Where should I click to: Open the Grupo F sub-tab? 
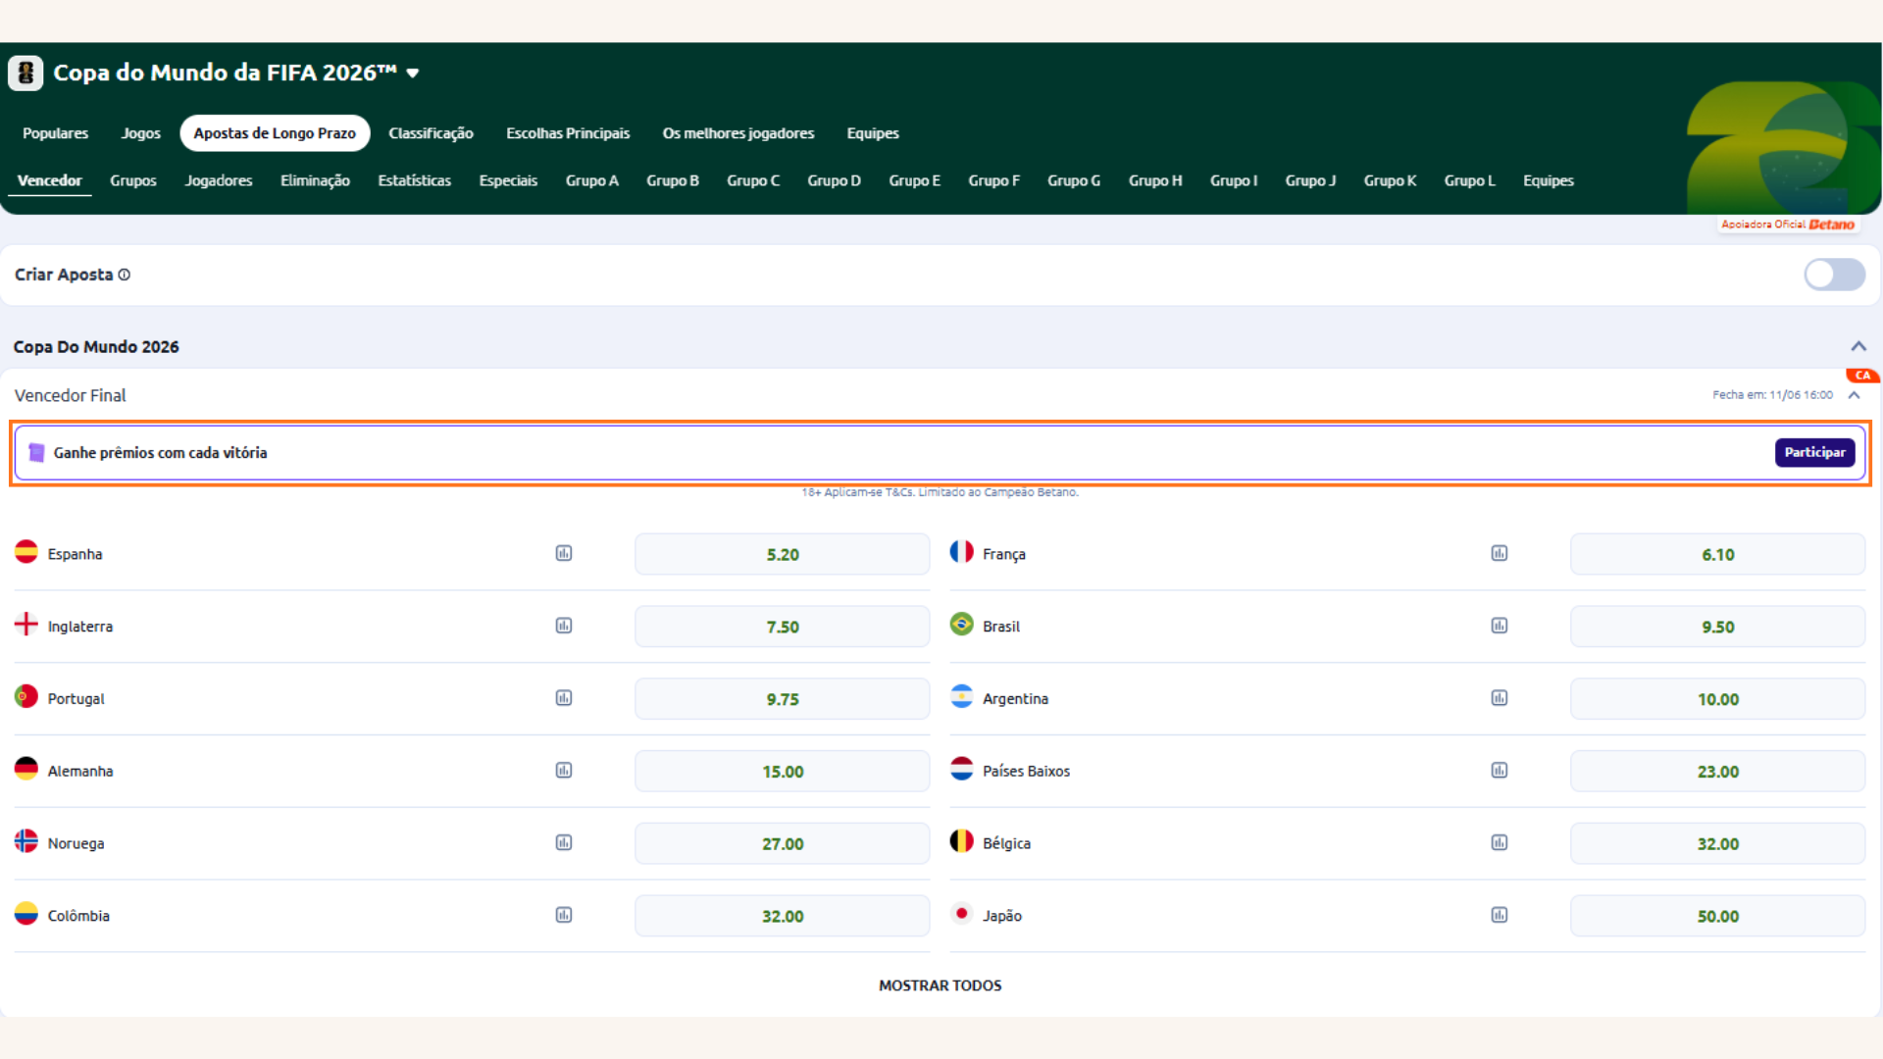994,180
